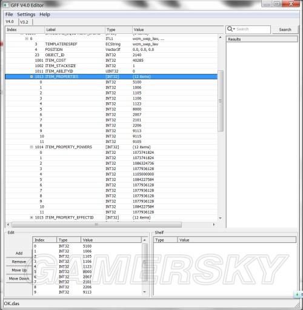Select the TEMPLATERESREF row

[x=111, y=44]
